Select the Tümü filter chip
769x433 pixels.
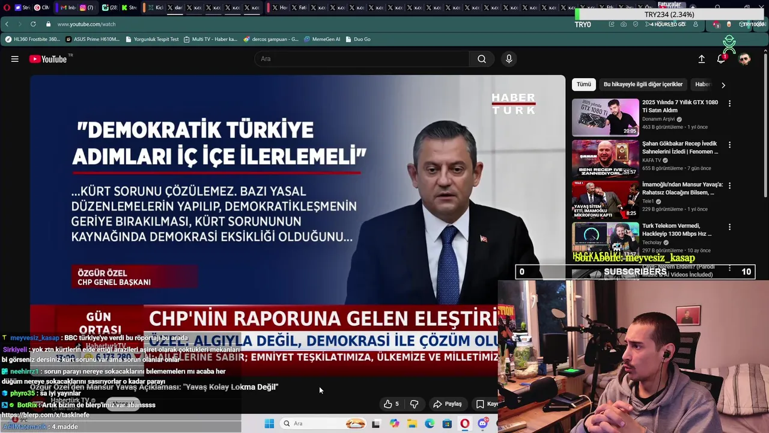[x=584, y=84]
